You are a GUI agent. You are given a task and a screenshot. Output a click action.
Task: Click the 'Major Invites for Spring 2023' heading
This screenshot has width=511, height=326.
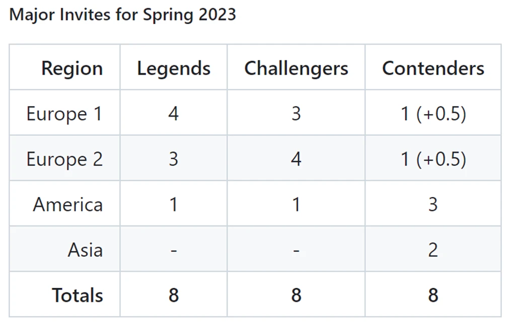click(x=122, y=15)
